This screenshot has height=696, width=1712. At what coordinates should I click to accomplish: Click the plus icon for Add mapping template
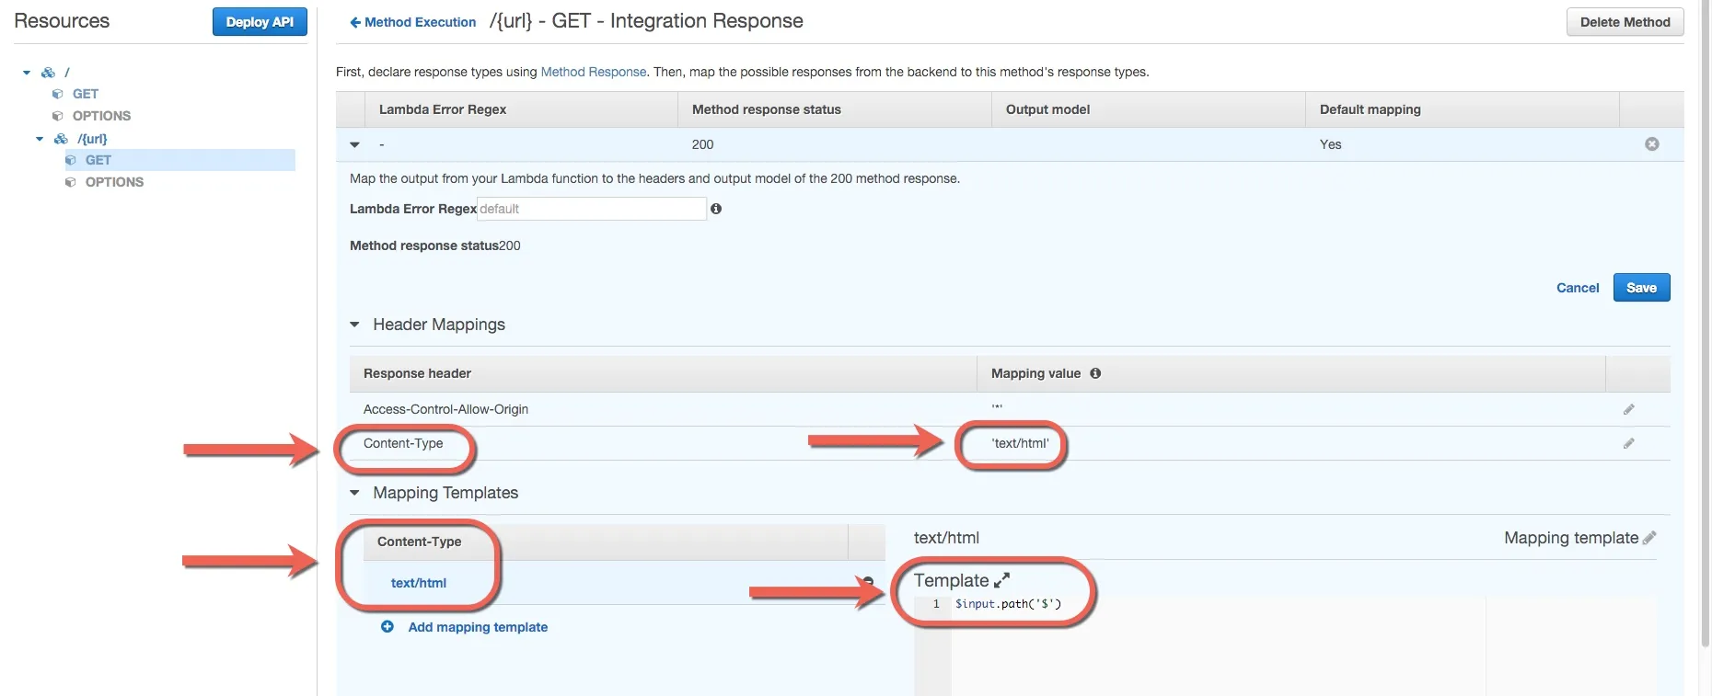(x=388, y=627)
